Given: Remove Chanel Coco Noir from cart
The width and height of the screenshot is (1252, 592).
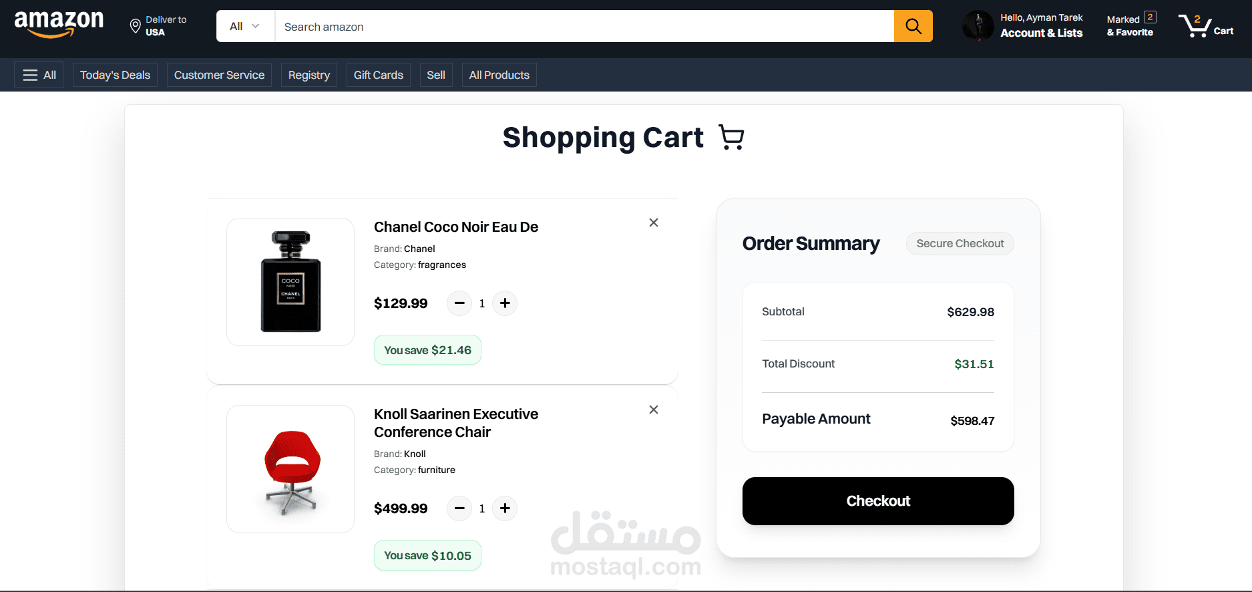Looking at the screenshot, I should click(x=654, y=223).
